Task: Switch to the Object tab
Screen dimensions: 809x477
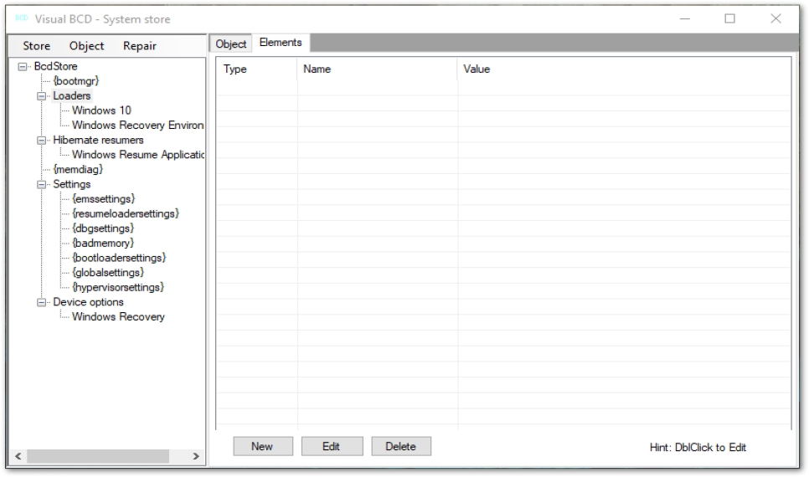Action: 230,44
